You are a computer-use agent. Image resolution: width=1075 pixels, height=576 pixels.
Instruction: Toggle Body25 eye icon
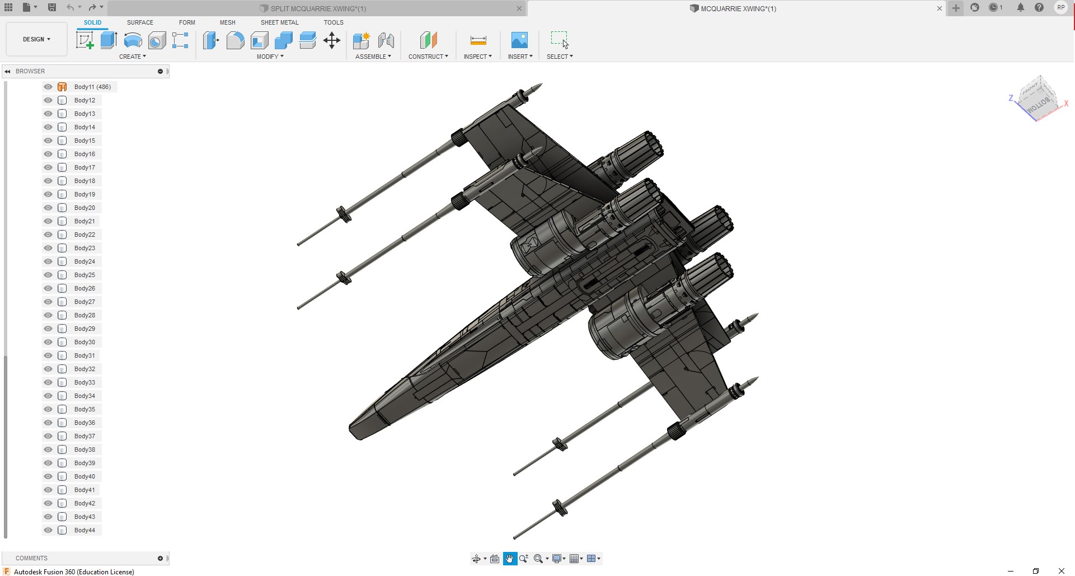[48, 275]
